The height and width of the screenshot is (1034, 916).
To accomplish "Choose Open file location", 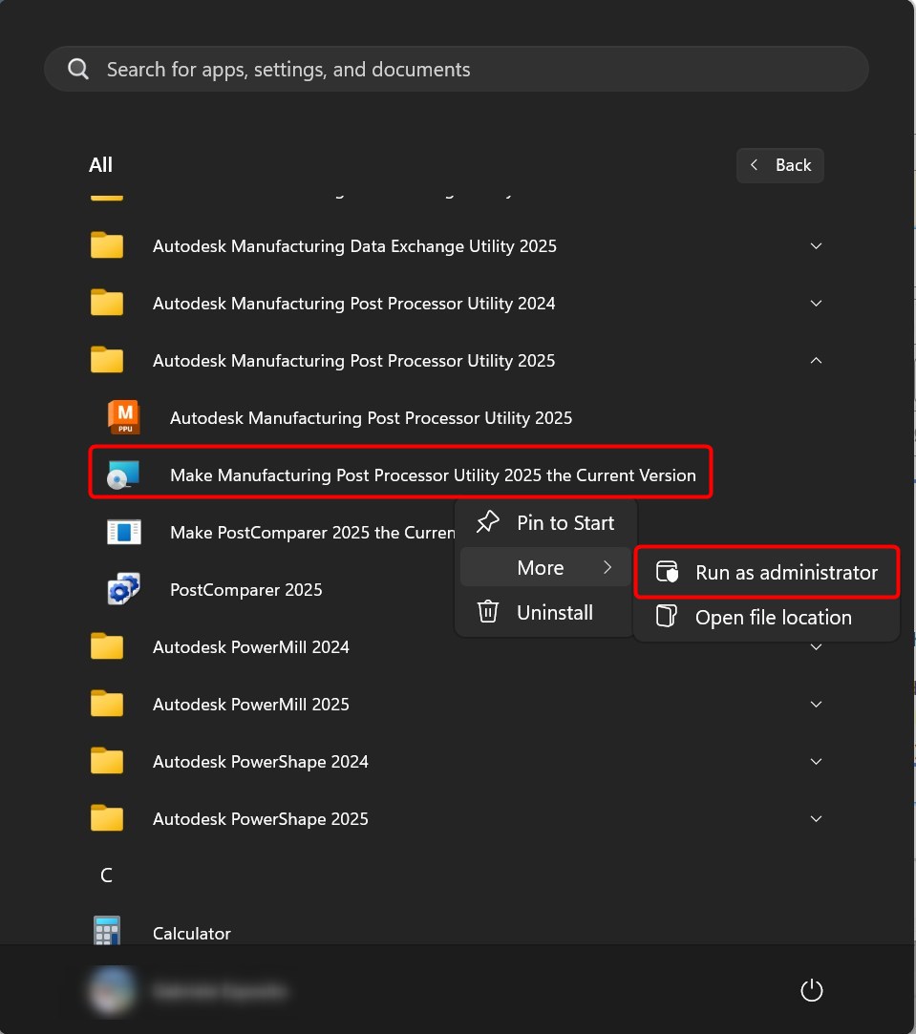I will coord(773,617).
